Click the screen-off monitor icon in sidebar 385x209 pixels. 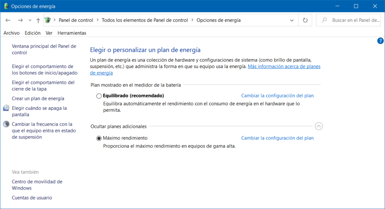tap(6, 108)
